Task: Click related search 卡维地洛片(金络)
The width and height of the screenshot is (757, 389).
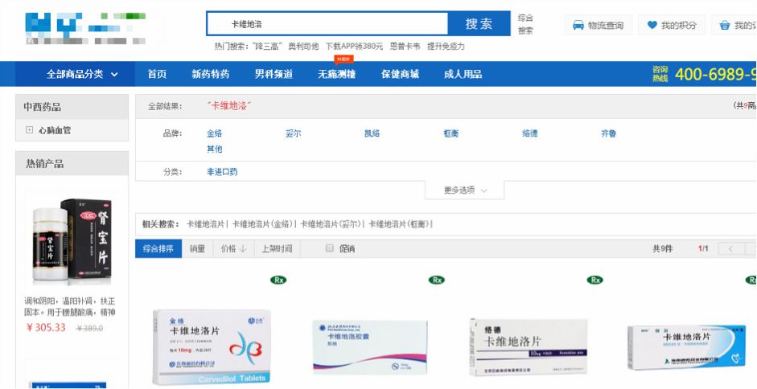Action: [x=262, y=224]
